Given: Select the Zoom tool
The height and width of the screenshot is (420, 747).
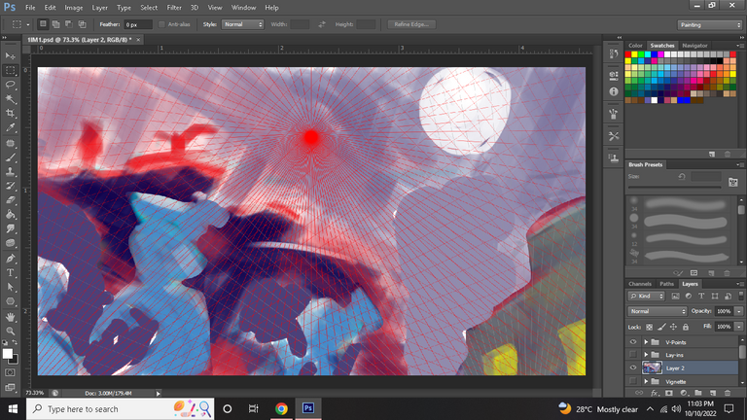Looking at the screenshot, I should (10, 331).
